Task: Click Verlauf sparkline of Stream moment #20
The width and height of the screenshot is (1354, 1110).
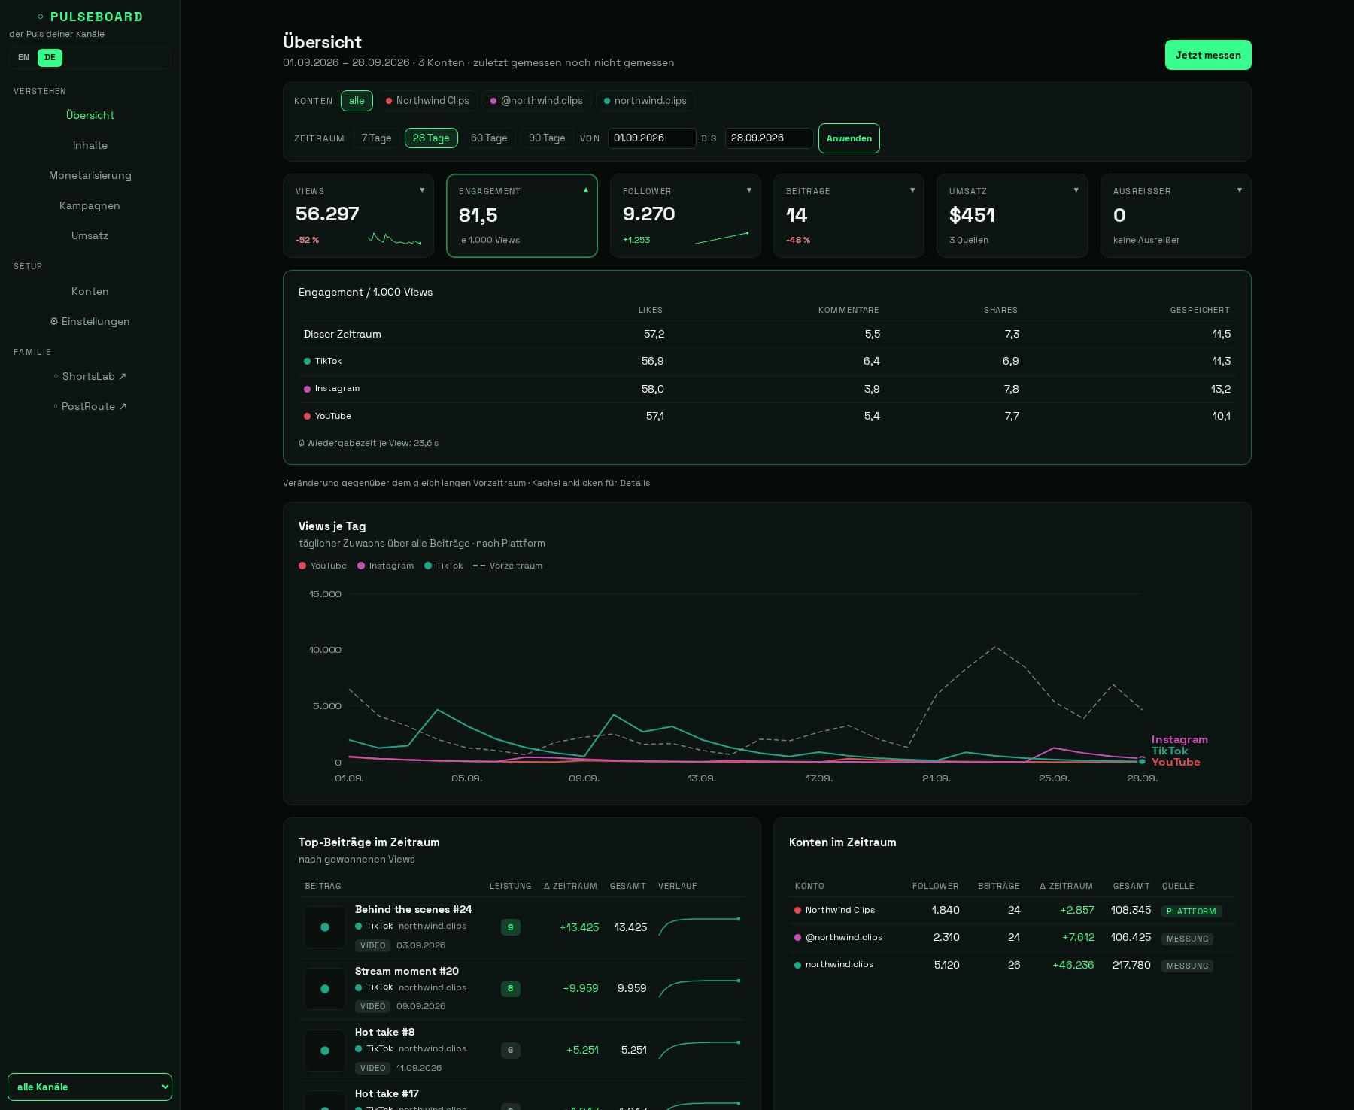Action: [700, 988]
